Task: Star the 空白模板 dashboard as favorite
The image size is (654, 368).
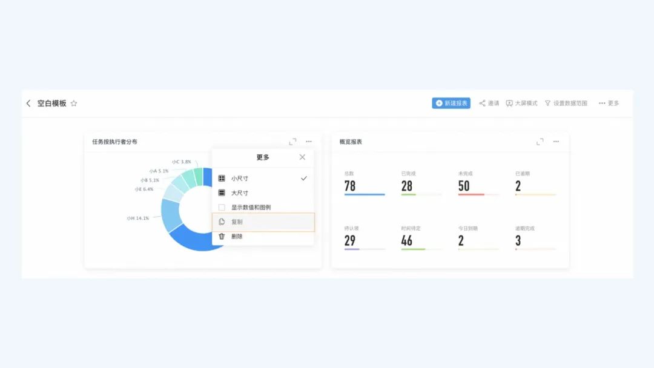Action: [x=74, y=103]
